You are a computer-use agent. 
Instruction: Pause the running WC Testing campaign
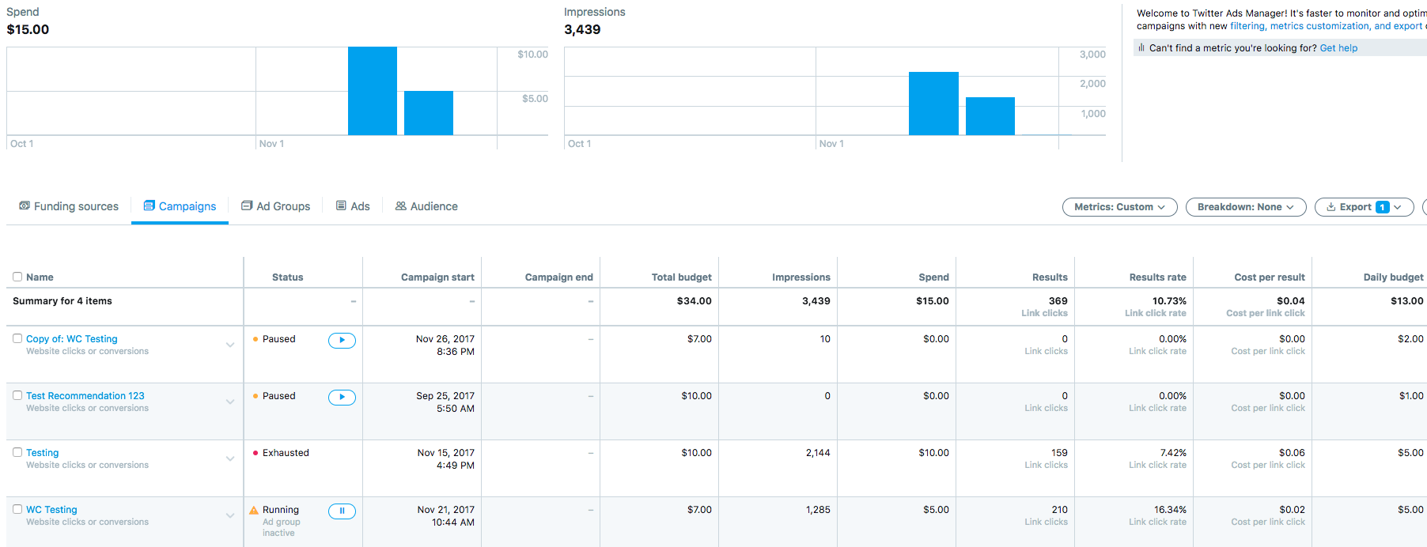(x=342, y=511)
